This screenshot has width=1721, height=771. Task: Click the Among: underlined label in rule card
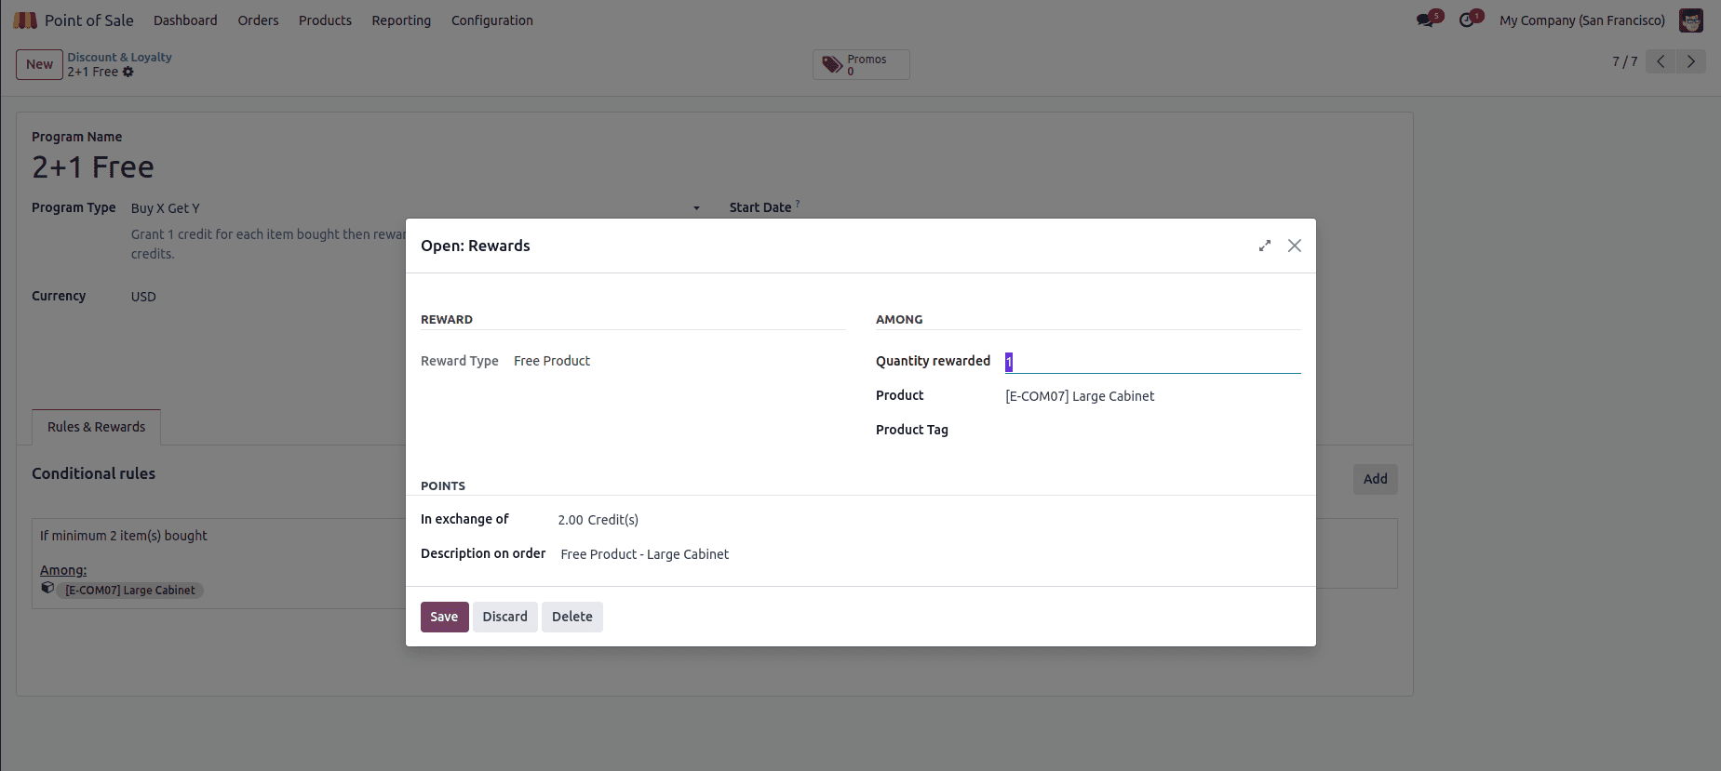(63, 570)
